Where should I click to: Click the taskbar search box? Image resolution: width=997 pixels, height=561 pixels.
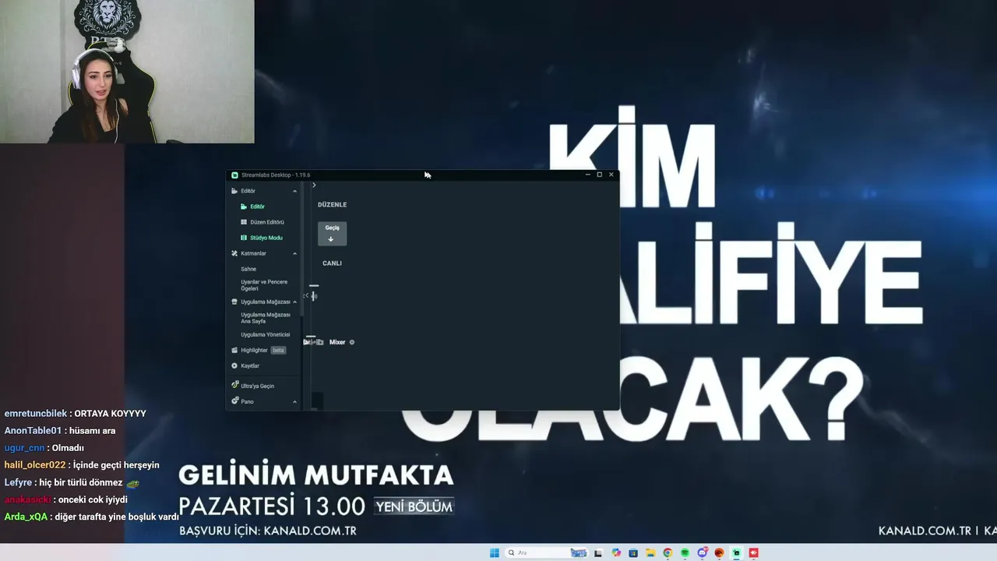click(x=546, y=553)
